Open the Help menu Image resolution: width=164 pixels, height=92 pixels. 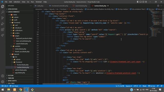pos(45,2)
